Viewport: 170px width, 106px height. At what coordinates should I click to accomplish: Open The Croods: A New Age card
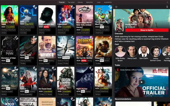[103, 20]
